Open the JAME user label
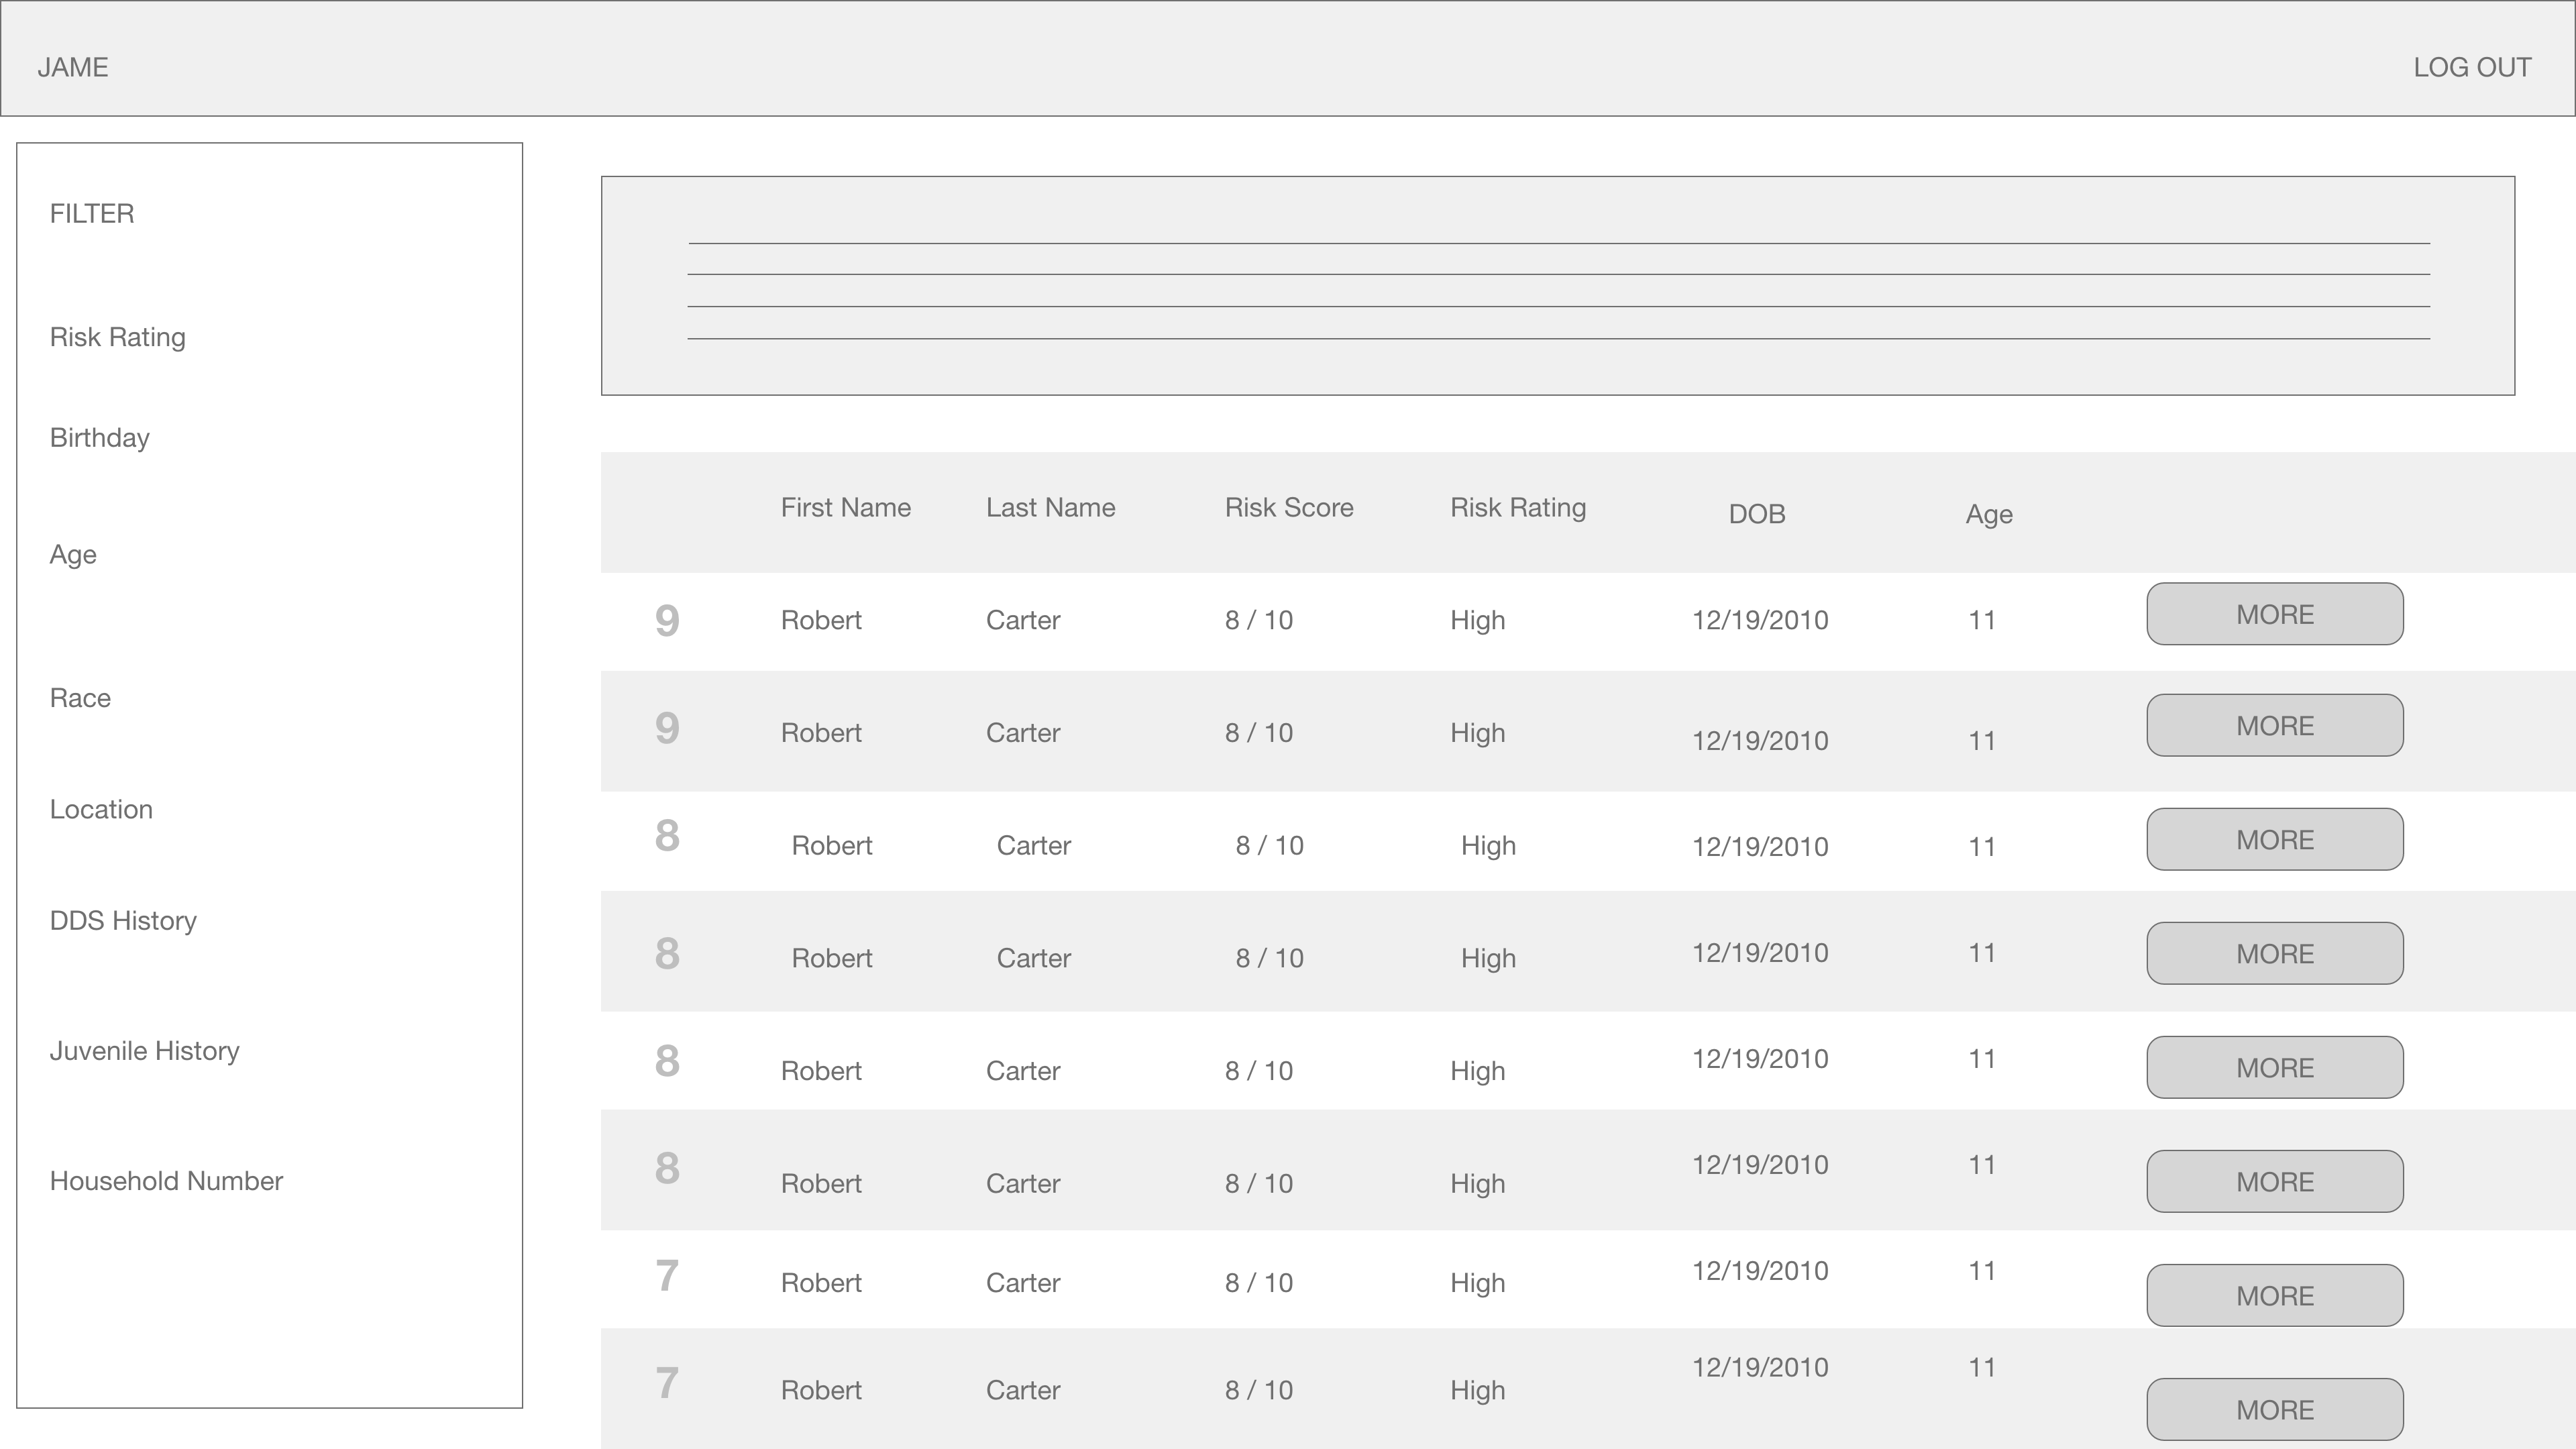The height and width of the screenshot is (1449, 2576). (x=73, y=67)
